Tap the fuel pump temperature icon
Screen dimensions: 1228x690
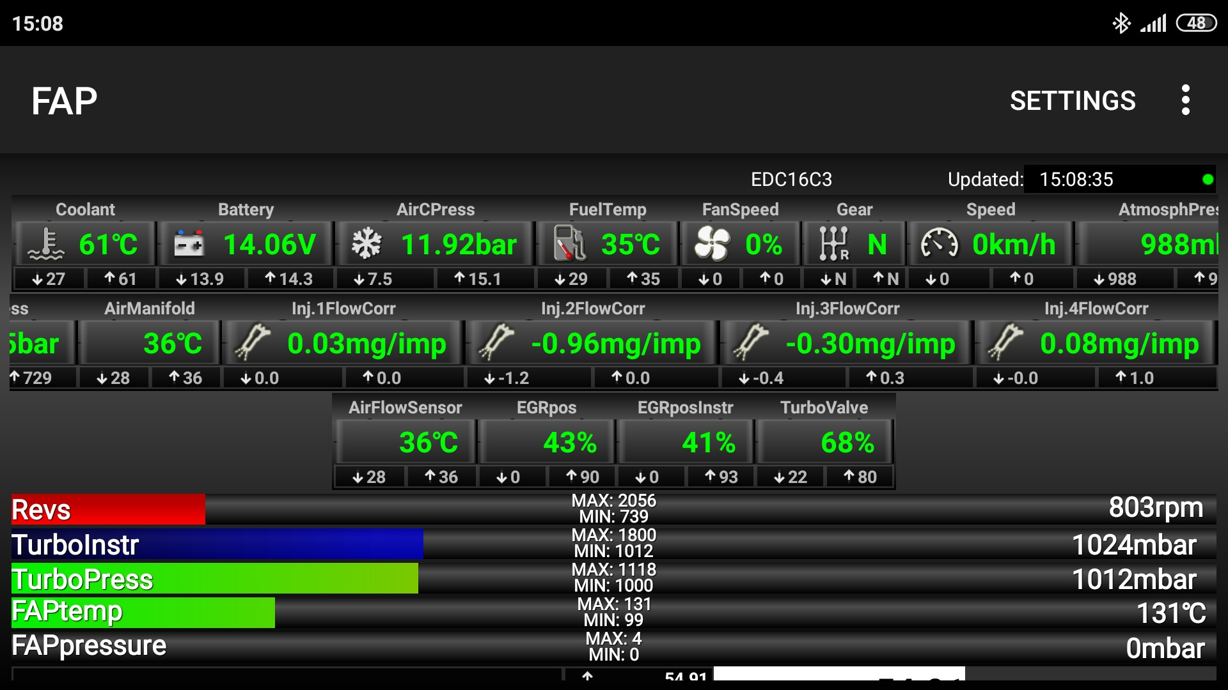click(x=569, y=244)
